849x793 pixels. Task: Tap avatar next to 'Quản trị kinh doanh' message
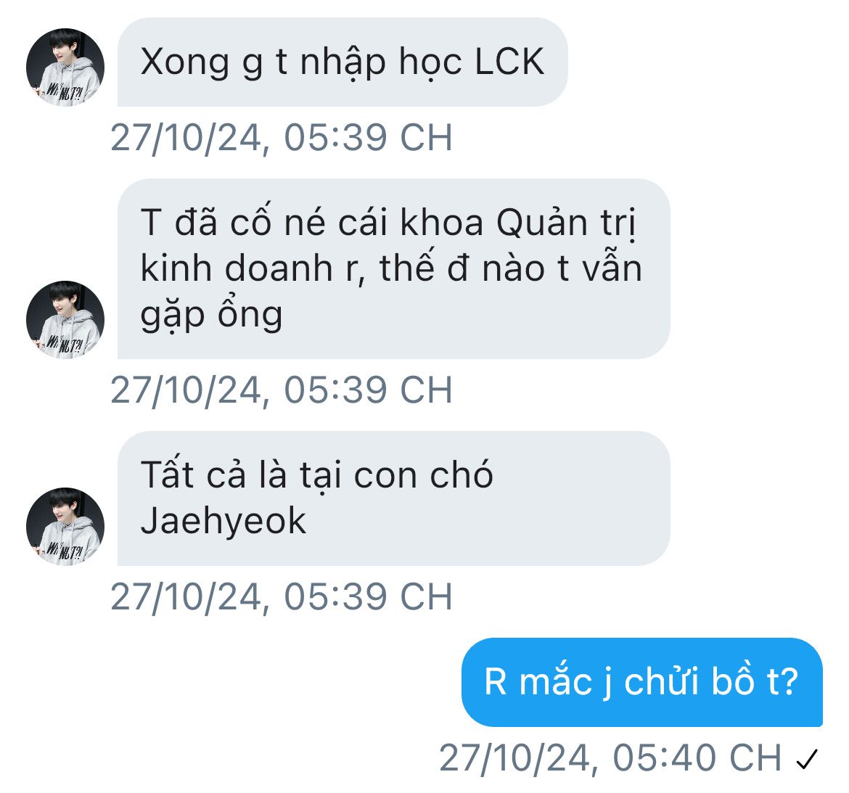tap(65, 319)
